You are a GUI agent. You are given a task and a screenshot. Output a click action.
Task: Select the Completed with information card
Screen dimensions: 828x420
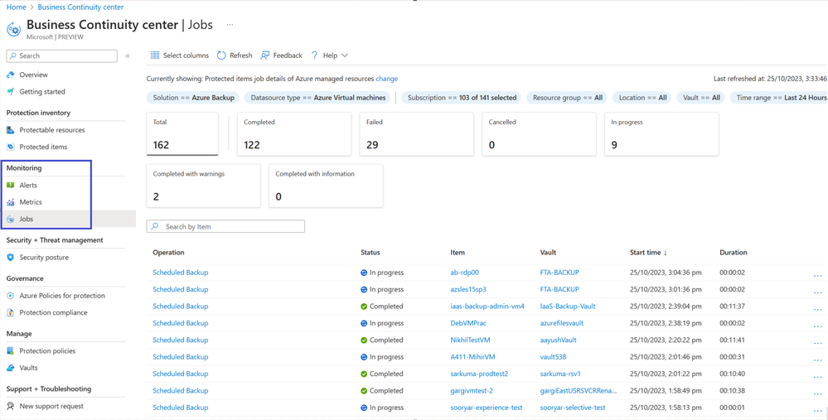click(326, 186)
